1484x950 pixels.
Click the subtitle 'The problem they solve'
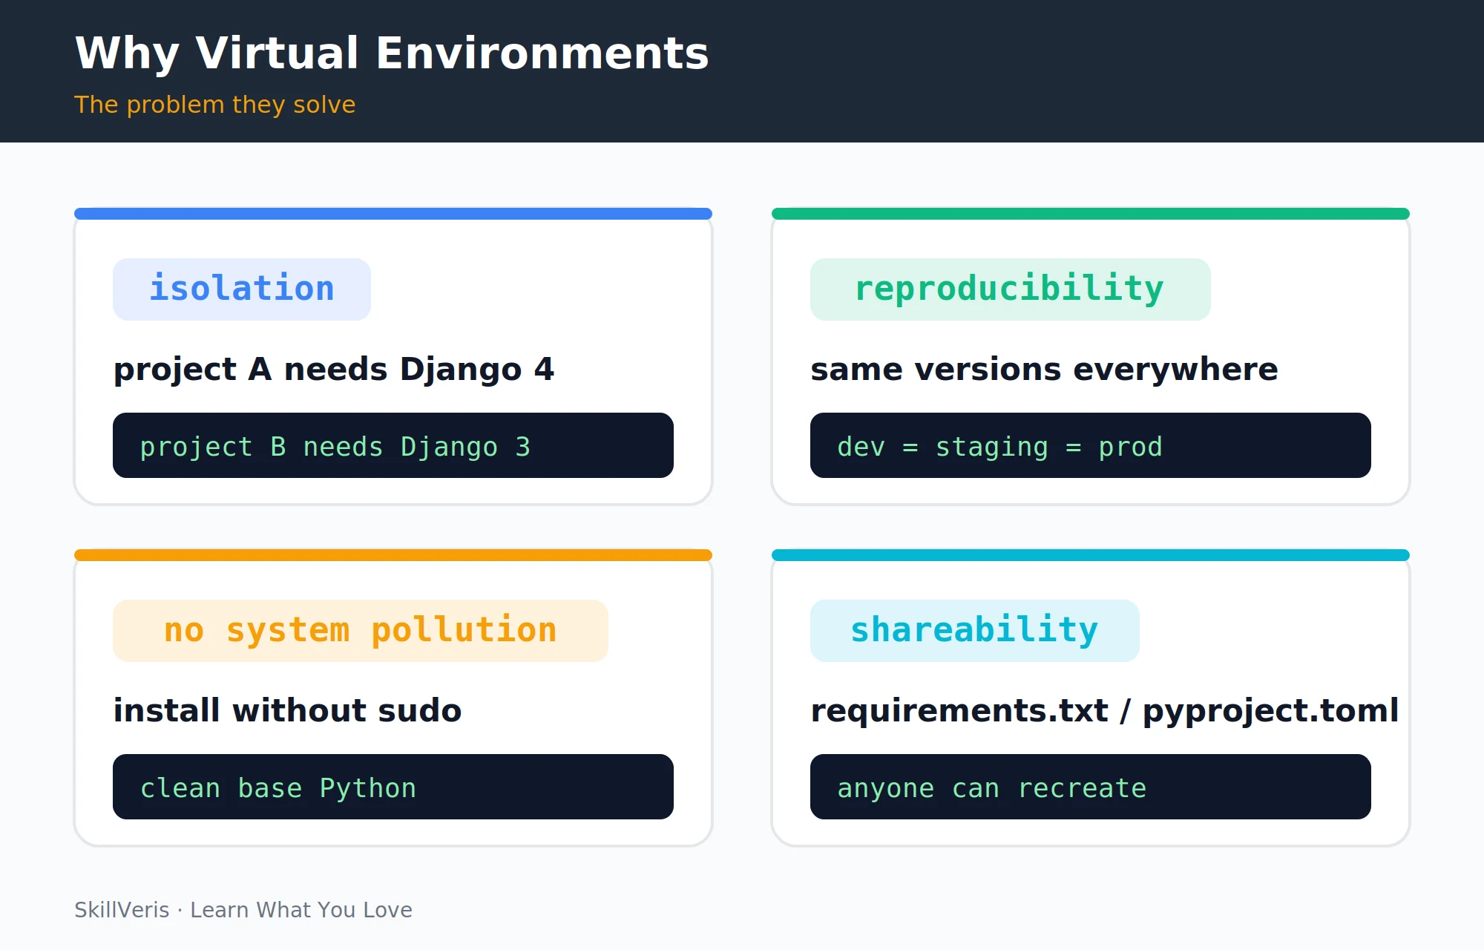tap(214, 105)
